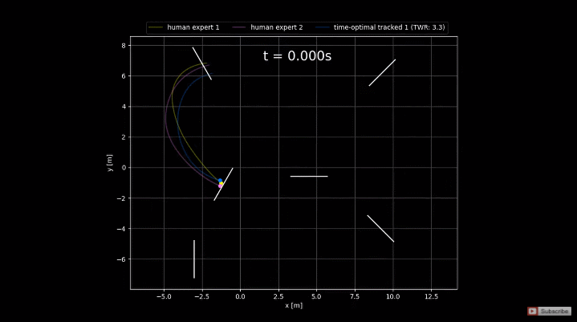Screen dimensions: 577x322
Task: Click the horizontal gate line near x=5
Action: [309, 177]
